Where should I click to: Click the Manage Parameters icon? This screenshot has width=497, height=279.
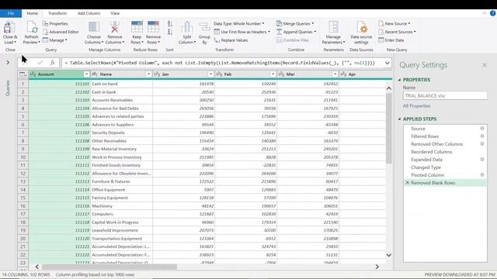tap(333, 27)
